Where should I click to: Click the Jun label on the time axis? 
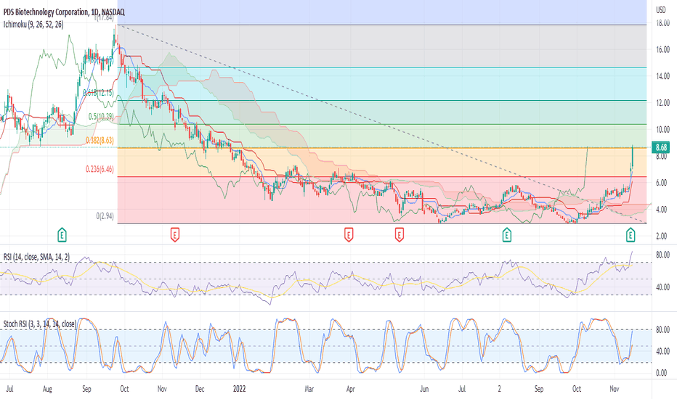tap(424, 389)
